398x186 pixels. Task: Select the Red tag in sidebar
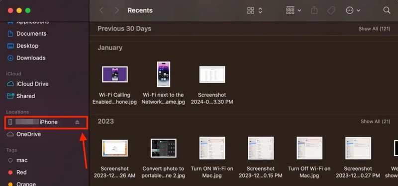[x=17, y=172]
